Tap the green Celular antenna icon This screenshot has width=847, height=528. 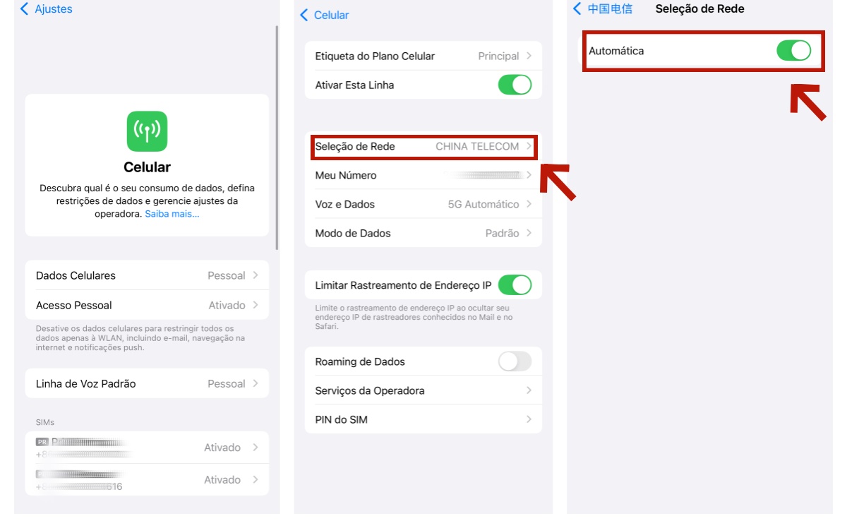tap(147, 130)
